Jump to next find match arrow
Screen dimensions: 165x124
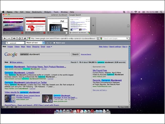tap(51, 43)
